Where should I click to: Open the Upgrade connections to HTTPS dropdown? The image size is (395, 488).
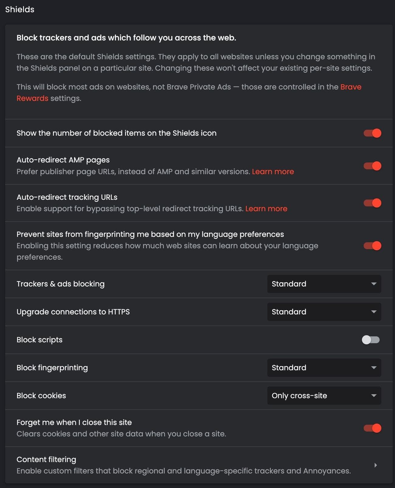pos(324,312)
